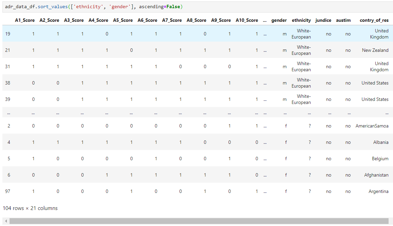Click Argentina country cell

click(x=378, y=191)
